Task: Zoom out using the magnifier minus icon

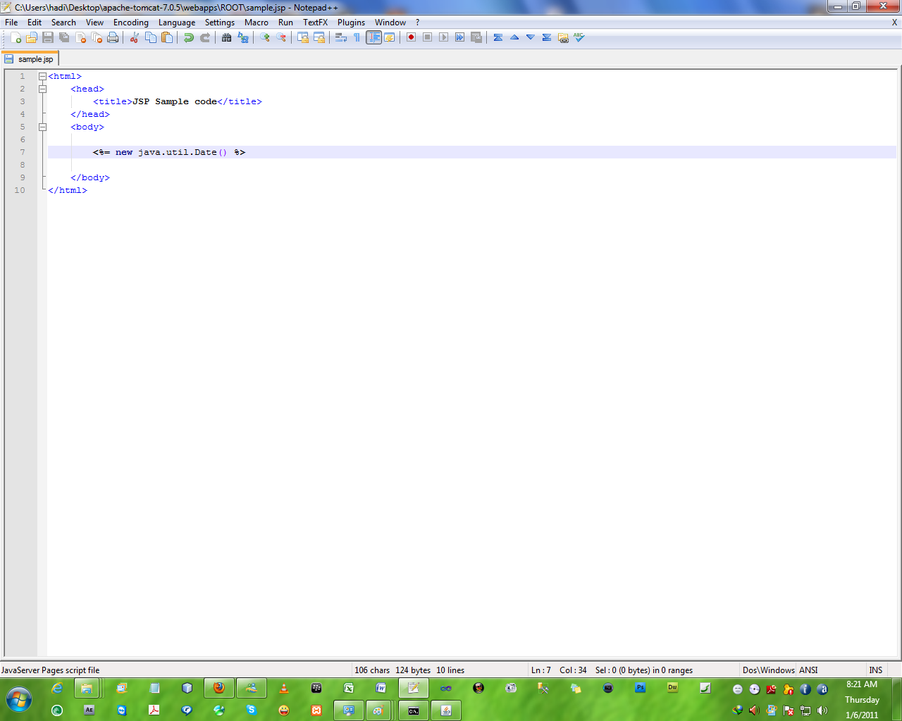Action: click(x=281, y=37)
